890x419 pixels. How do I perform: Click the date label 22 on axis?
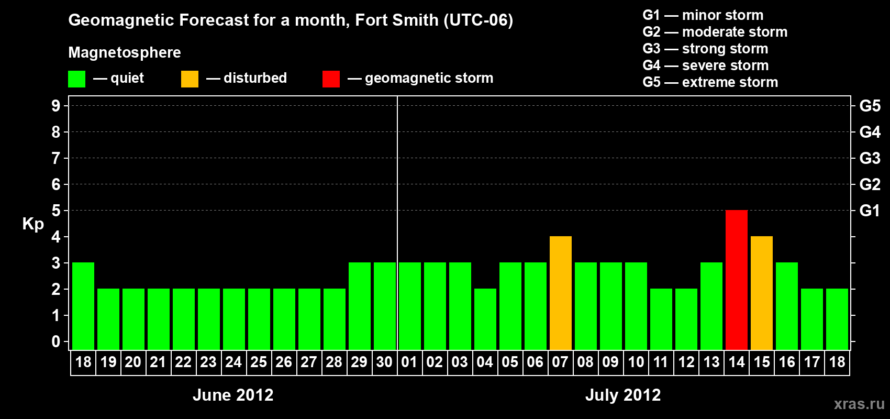click(183, 362)
